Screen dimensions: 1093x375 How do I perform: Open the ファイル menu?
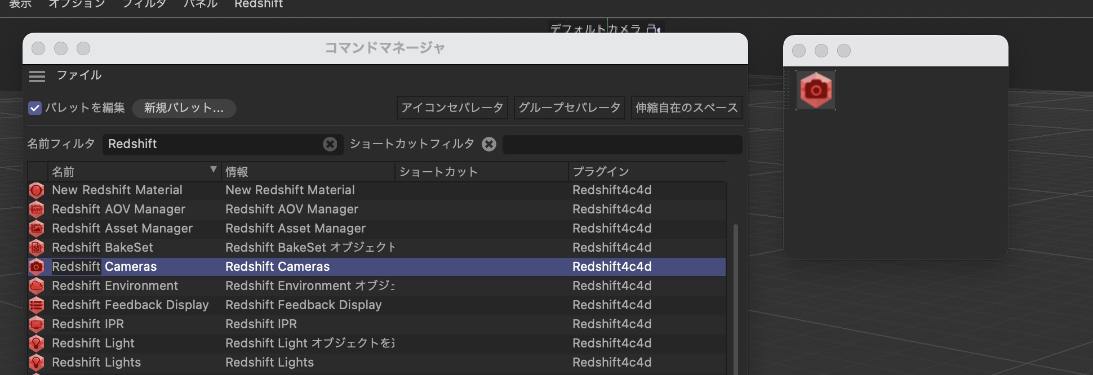pyautogui.click(x=79, y=75)
